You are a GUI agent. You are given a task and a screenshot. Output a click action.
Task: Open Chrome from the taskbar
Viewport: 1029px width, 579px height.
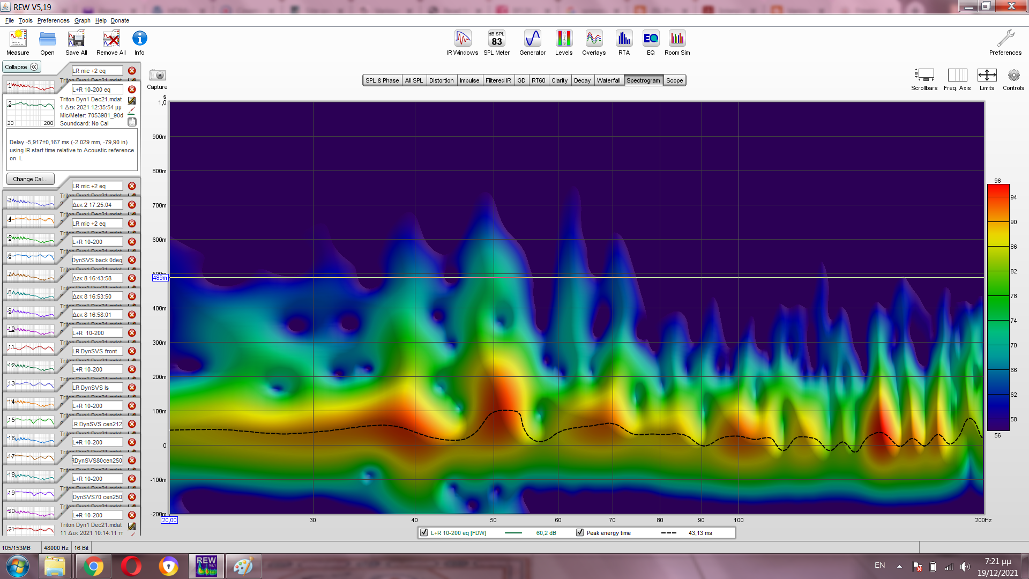coord(93,566)
